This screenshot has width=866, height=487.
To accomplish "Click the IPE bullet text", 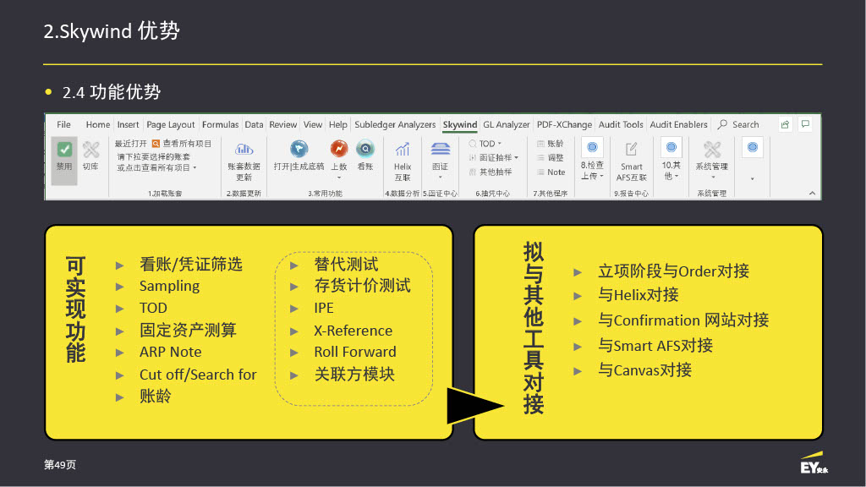I will point(324,308).
